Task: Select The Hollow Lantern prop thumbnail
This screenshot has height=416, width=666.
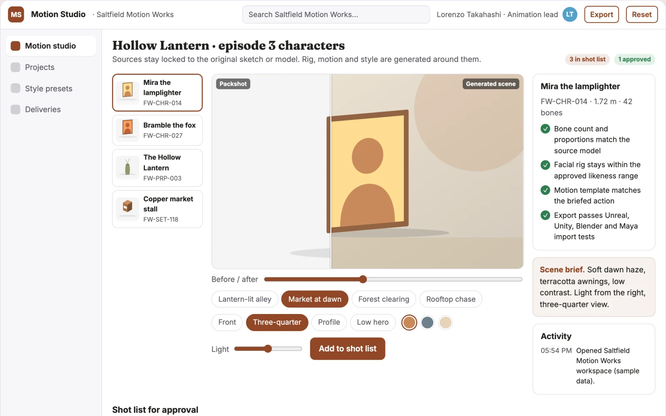Action: pos(128,168)
